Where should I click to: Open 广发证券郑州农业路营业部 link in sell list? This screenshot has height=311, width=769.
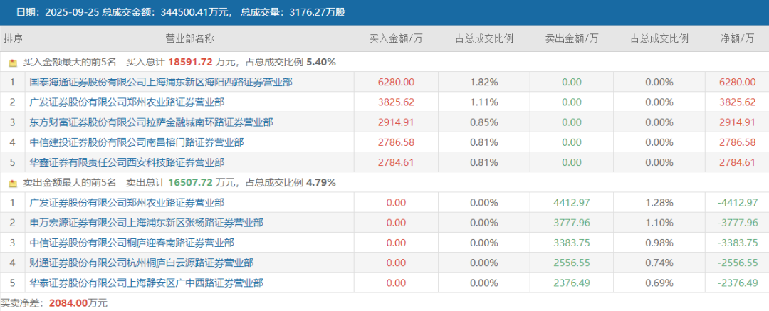pos(127,203)
